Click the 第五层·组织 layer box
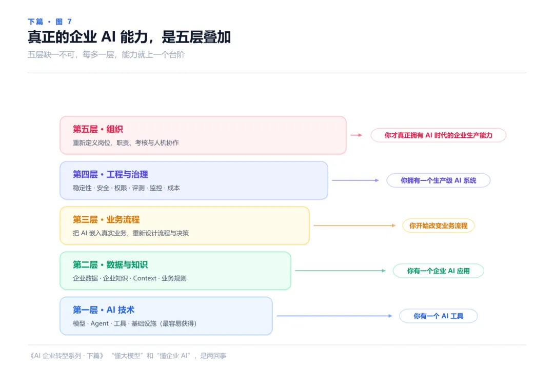Viewport: 554px width, 369px height. coord(203,135)
